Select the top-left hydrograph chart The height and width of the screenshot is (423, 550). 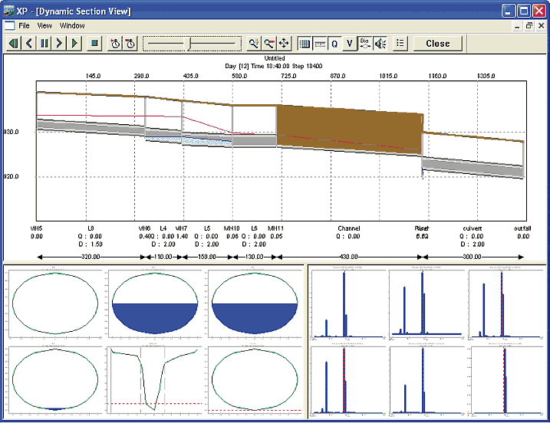point(348,303)
